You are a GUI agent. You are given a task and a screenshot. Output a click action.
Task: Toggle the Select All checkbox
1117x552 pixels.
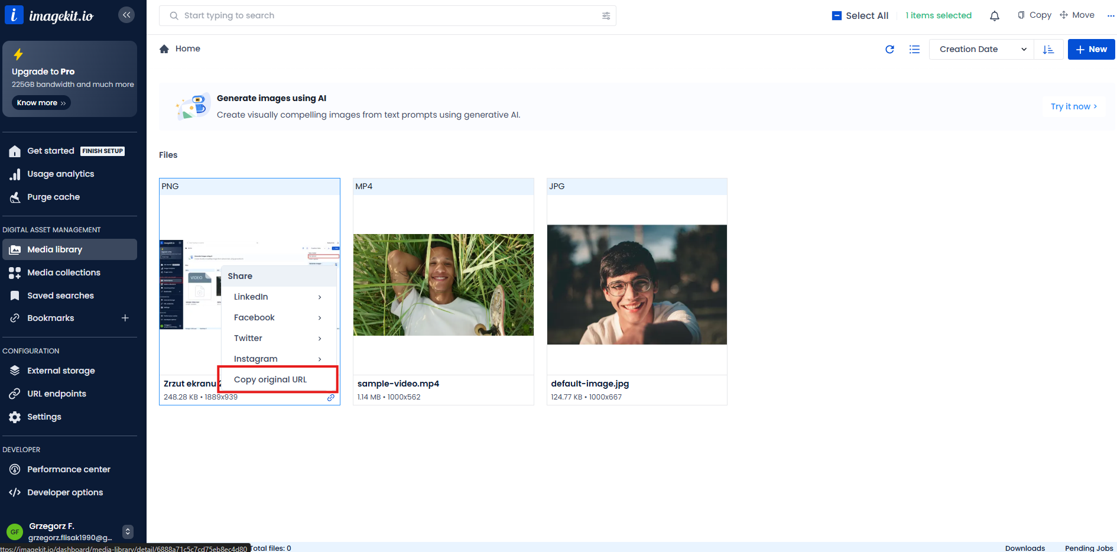point(837,16)
